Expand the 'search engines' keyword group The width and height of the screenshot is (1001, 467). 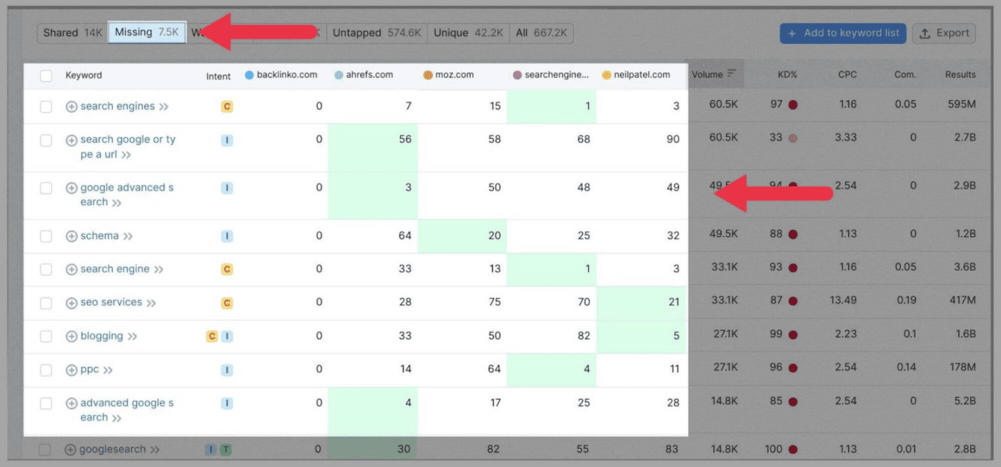[x=71, y=106]
